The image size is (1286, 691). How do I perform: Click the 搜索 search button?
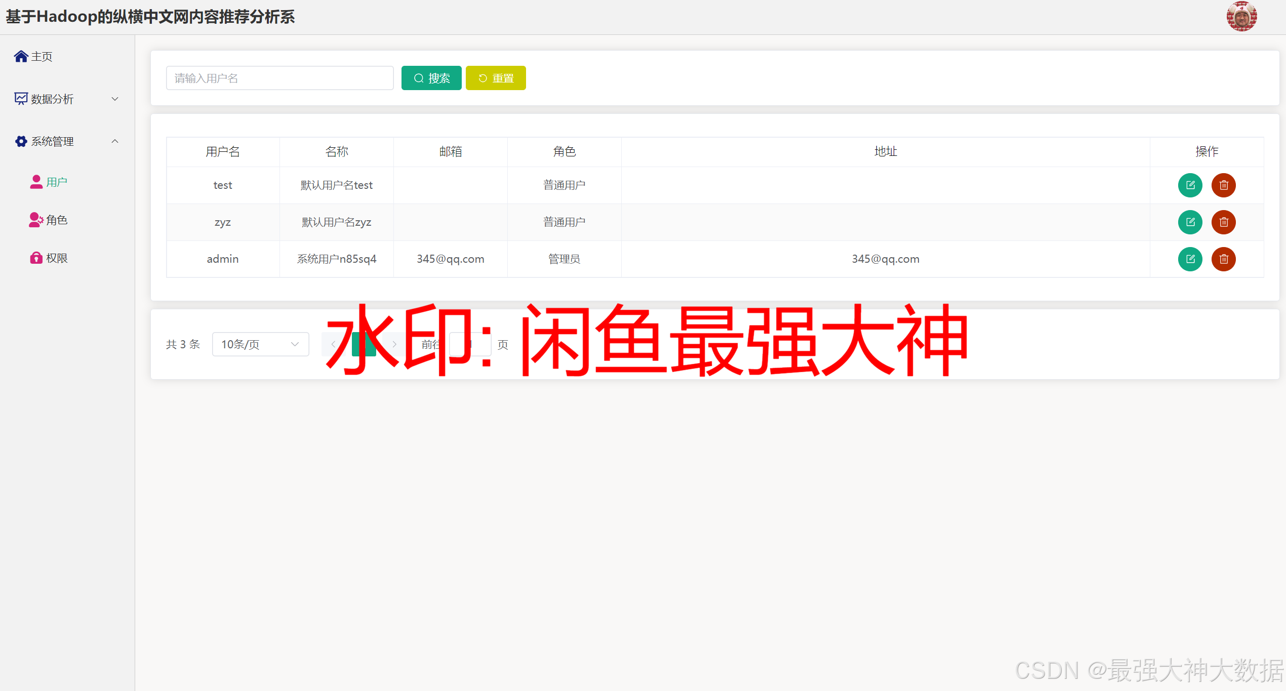pyautogui.click(x=431, y=77)
